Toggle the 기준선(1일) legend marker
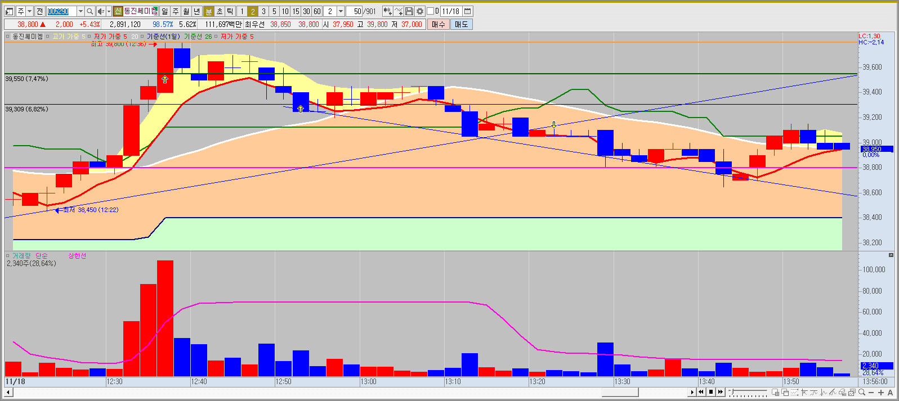This screenshot has height=401, width=899. click(142, 37)
